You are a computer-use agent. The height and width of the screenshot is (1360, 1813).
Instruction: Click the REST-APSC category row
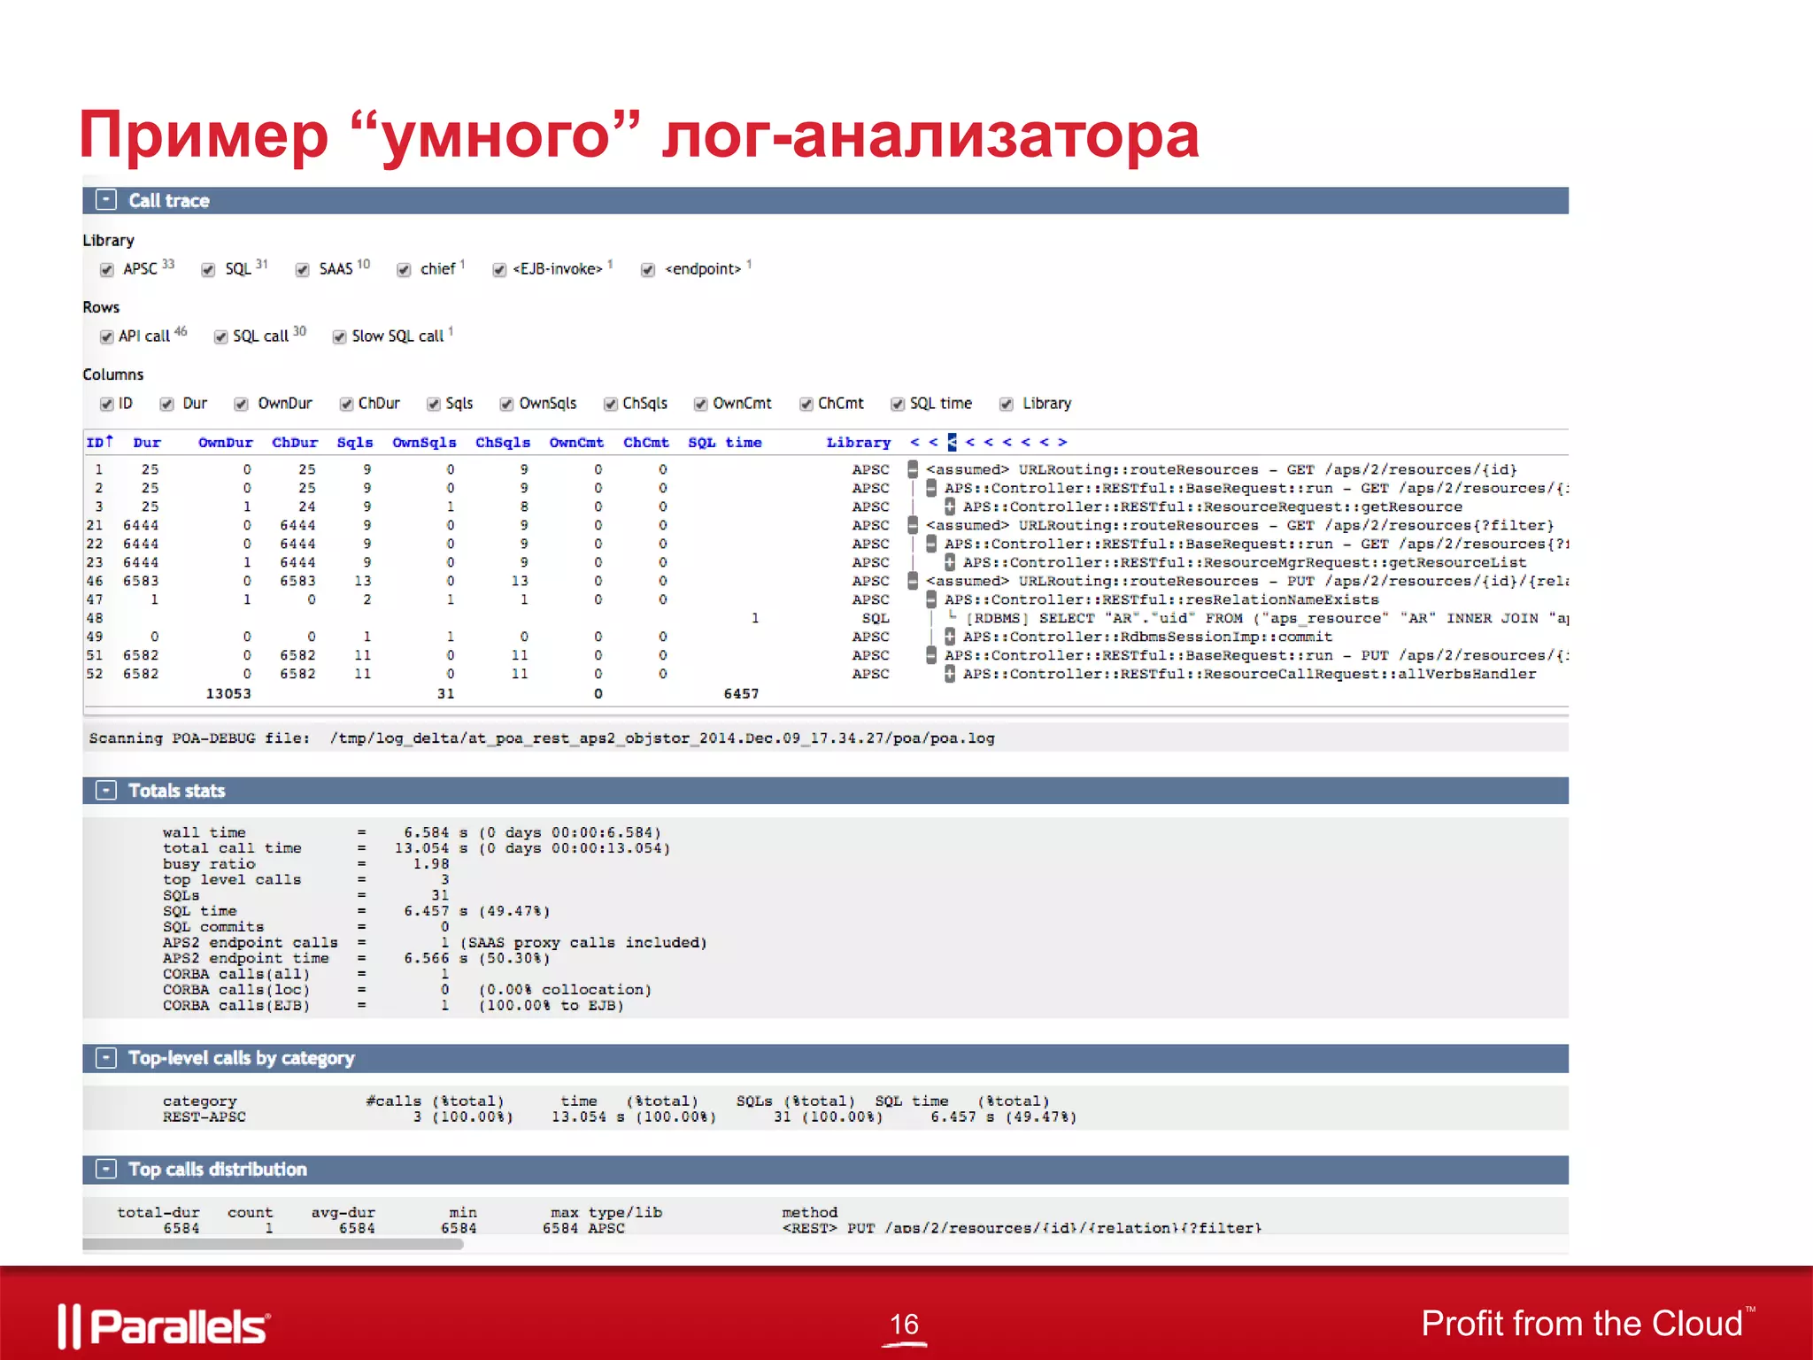(620, 1117)
